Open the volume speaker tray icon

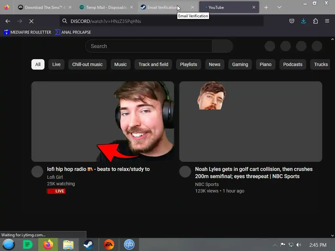click(299, 245)
